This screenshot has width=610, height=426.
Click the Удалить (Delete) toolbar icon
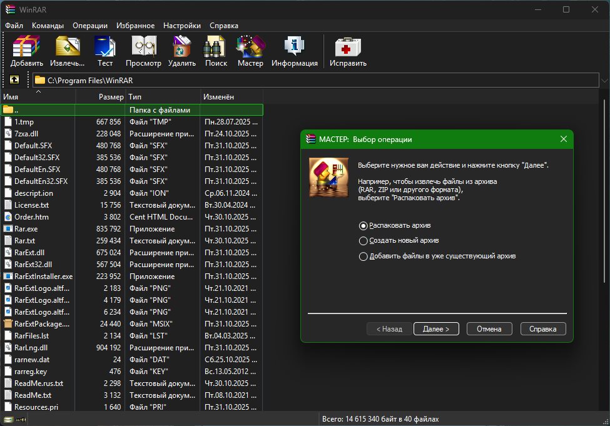coord(181,51)
